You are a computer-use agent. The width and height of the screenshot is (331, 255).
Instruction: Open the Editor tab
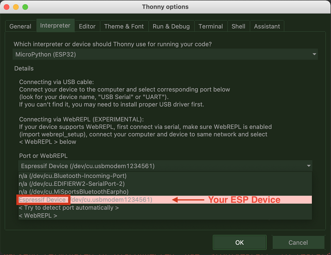pyautogui.click(x=87, y=26)
